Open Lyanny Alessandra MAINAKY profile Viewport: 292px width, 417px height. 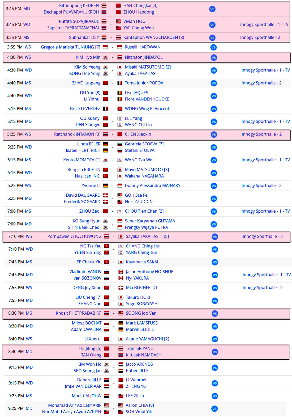pyautogui.click(x=153, y=186)
